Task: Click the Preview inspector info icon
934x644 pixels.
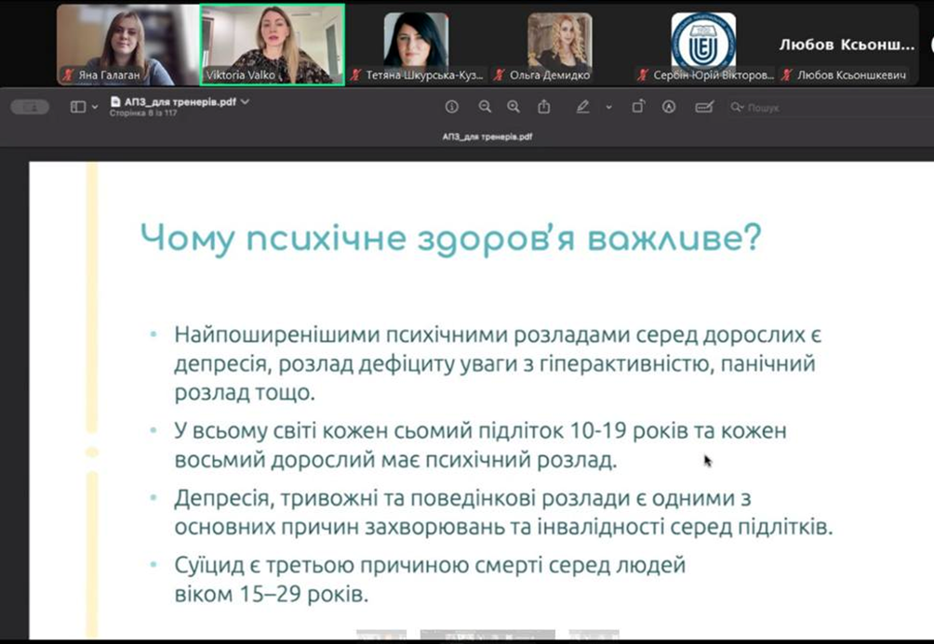Action: point(452,107)
